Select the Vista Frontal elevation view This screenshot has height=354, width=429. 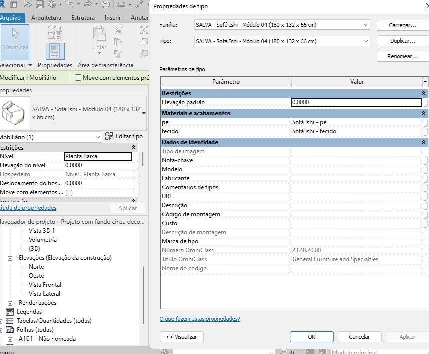pos(45,285)
